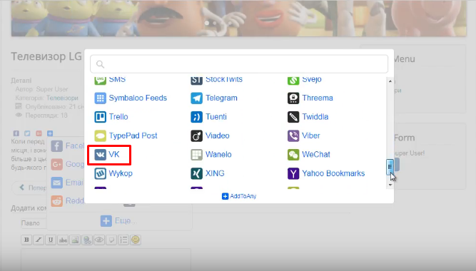The height and width of the screenshot is (271, 476).
Task: Share via the WeChat link
Action: point(315,155)
